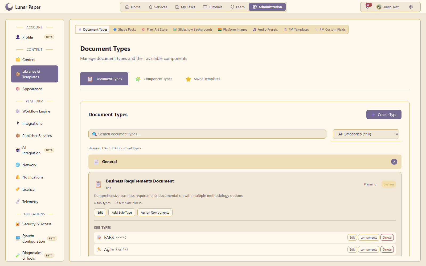426x266 pixels.
Task: Open Tutorials in the top navigation
Action: pyautogui.click(x=213, y=7)
